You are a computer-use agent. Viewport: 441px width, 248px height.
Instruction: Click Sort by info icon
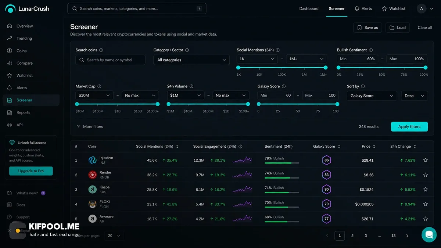363,86
